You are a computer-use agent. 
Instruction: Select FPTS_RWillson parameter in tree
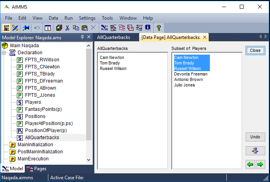coord(42,60)
